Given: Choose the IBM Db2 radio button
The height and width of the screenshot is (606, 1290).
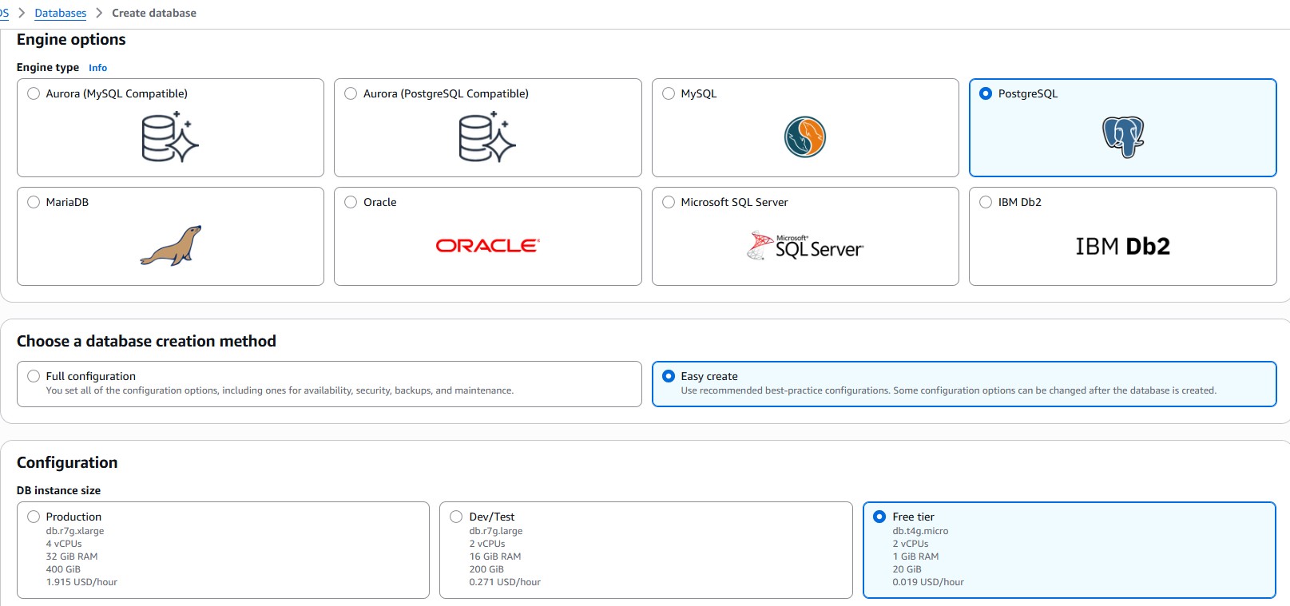Looking at the screenshot, I should pos(986,202).
